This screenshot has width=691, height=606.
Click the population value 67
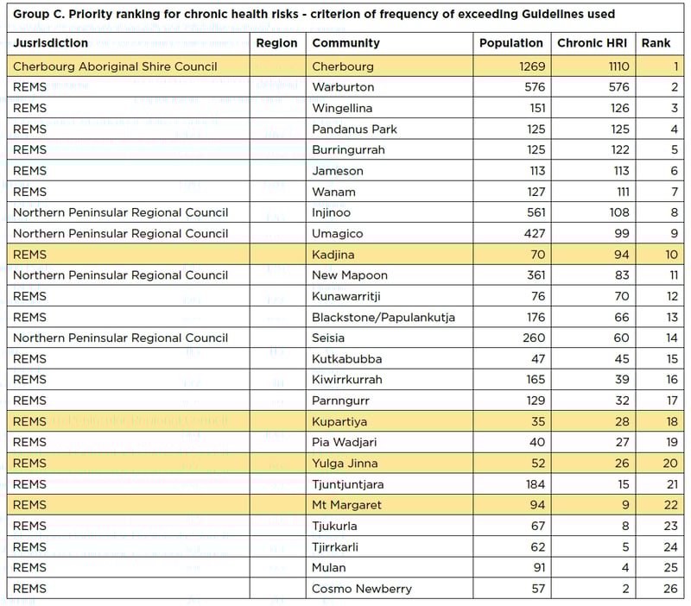pyautogui.click(x=537, y=527)
